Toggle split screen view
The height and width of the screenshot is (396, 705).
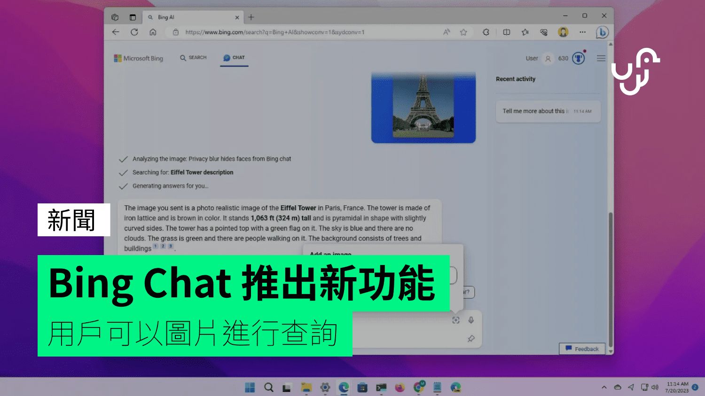tap(507, 32)
